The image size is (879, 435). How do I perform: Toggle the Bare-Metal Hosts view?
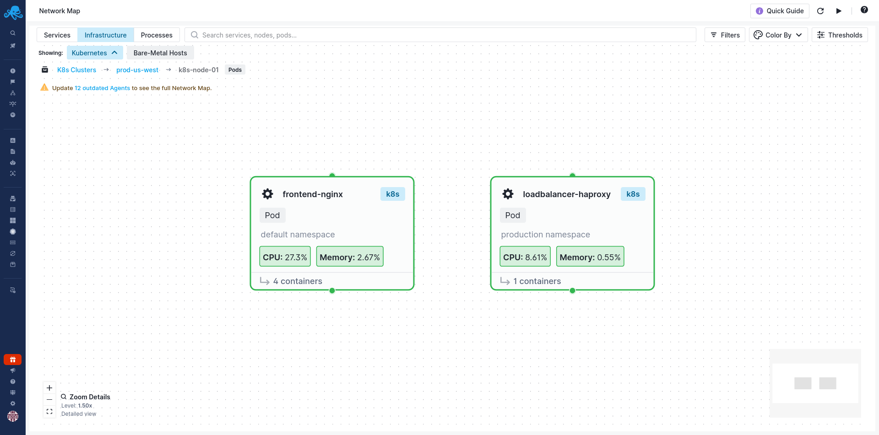tap(160, 53)
